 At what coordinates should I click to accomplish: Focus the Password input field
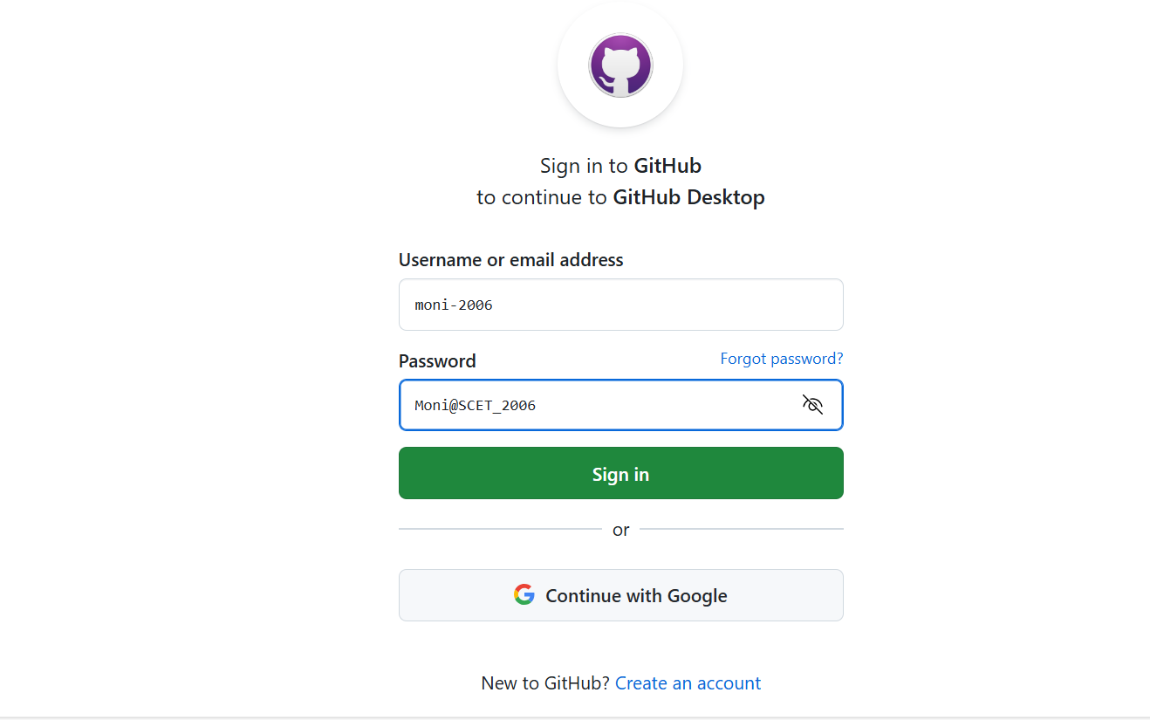click(663, 405)
